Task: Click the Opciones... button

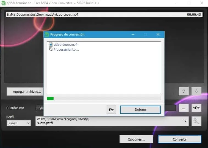Action: (136, 139)
